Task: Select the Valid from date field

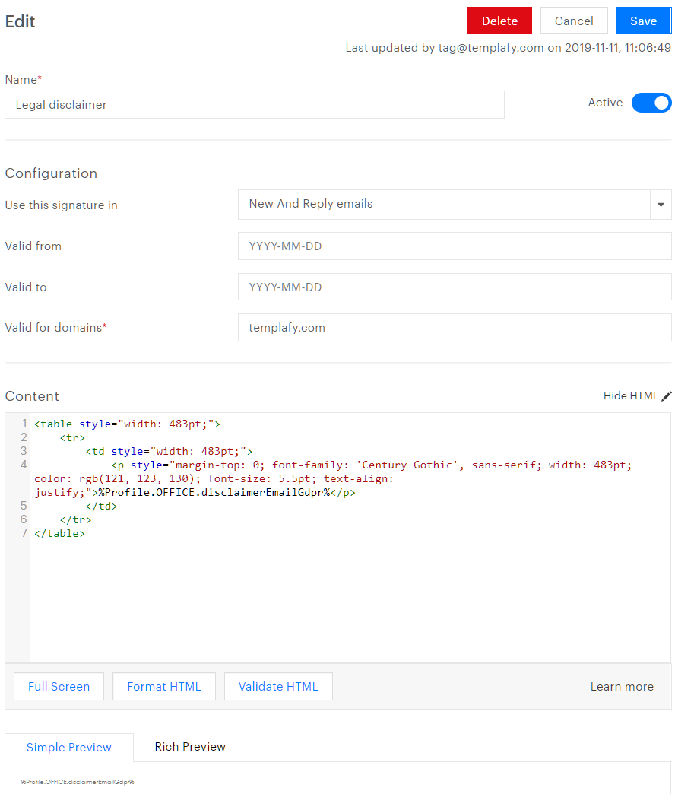Action: click(x=454, y=246)
